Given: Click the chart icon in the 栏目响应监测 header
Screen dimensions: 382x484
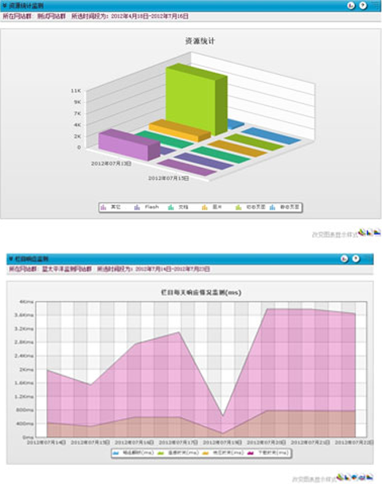Looking at the screenshot, I should point(345,259).
